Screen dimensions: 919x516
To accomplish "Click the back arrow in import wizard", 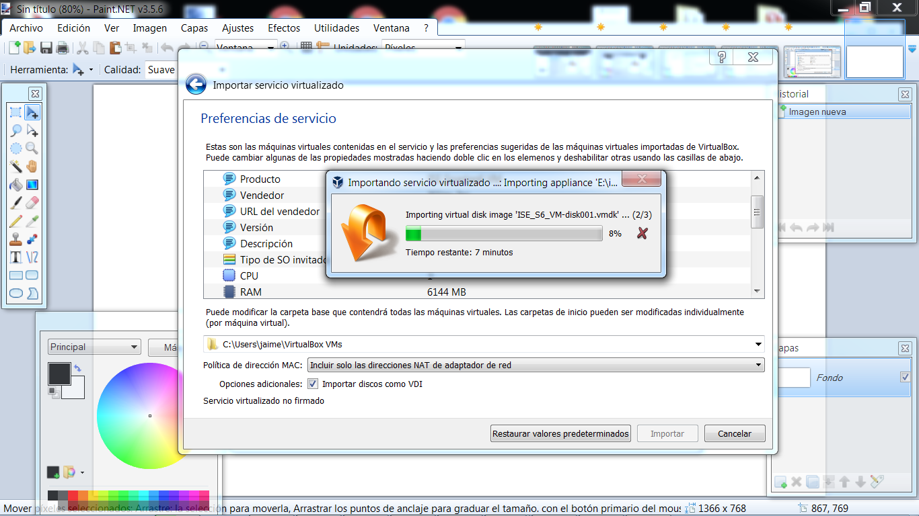I will click(196, 85).
